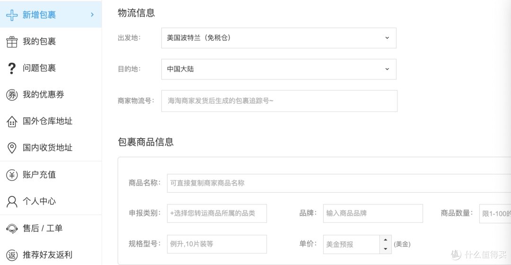Focus the 商品名称 input field
Image resolution: width=511 pixels, height=265 pixels.
point(339,183)
